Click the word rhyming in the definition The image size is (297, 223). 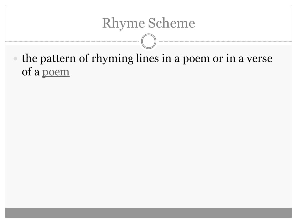coord(112,59)
